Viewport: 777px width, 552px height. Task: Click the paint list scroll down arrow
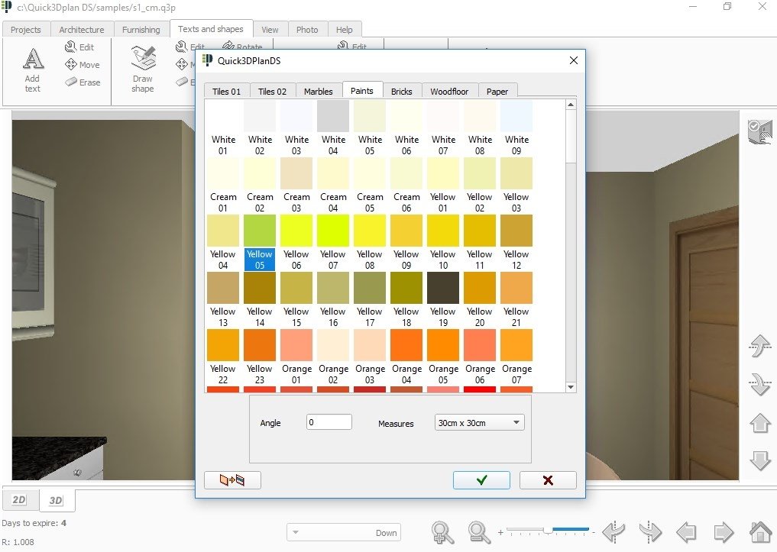[x=571, y=387]
